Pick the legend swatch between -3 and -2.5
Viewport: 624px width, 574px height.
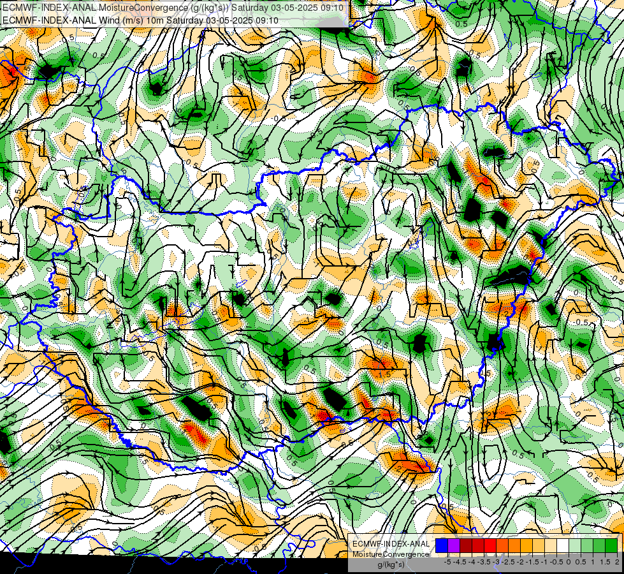502,545
